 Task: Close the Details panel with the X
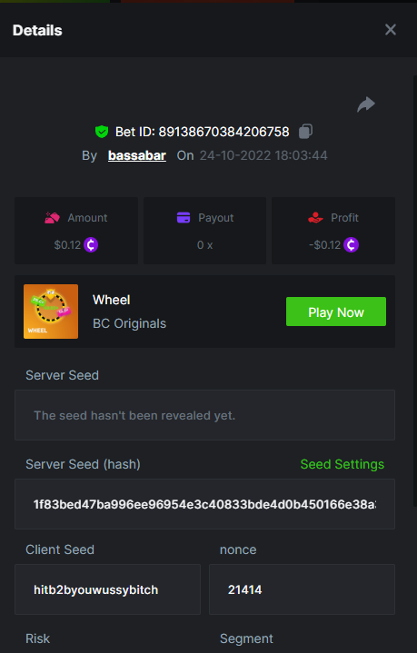point(391,30)
